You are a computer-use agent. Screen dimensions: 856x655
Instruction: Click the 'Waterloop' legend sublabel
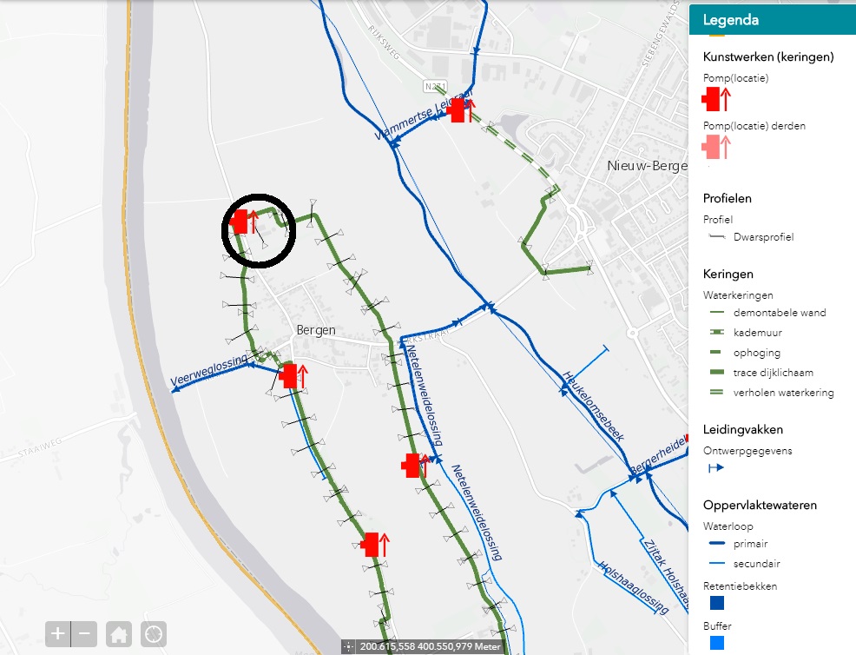click(728, 526)
